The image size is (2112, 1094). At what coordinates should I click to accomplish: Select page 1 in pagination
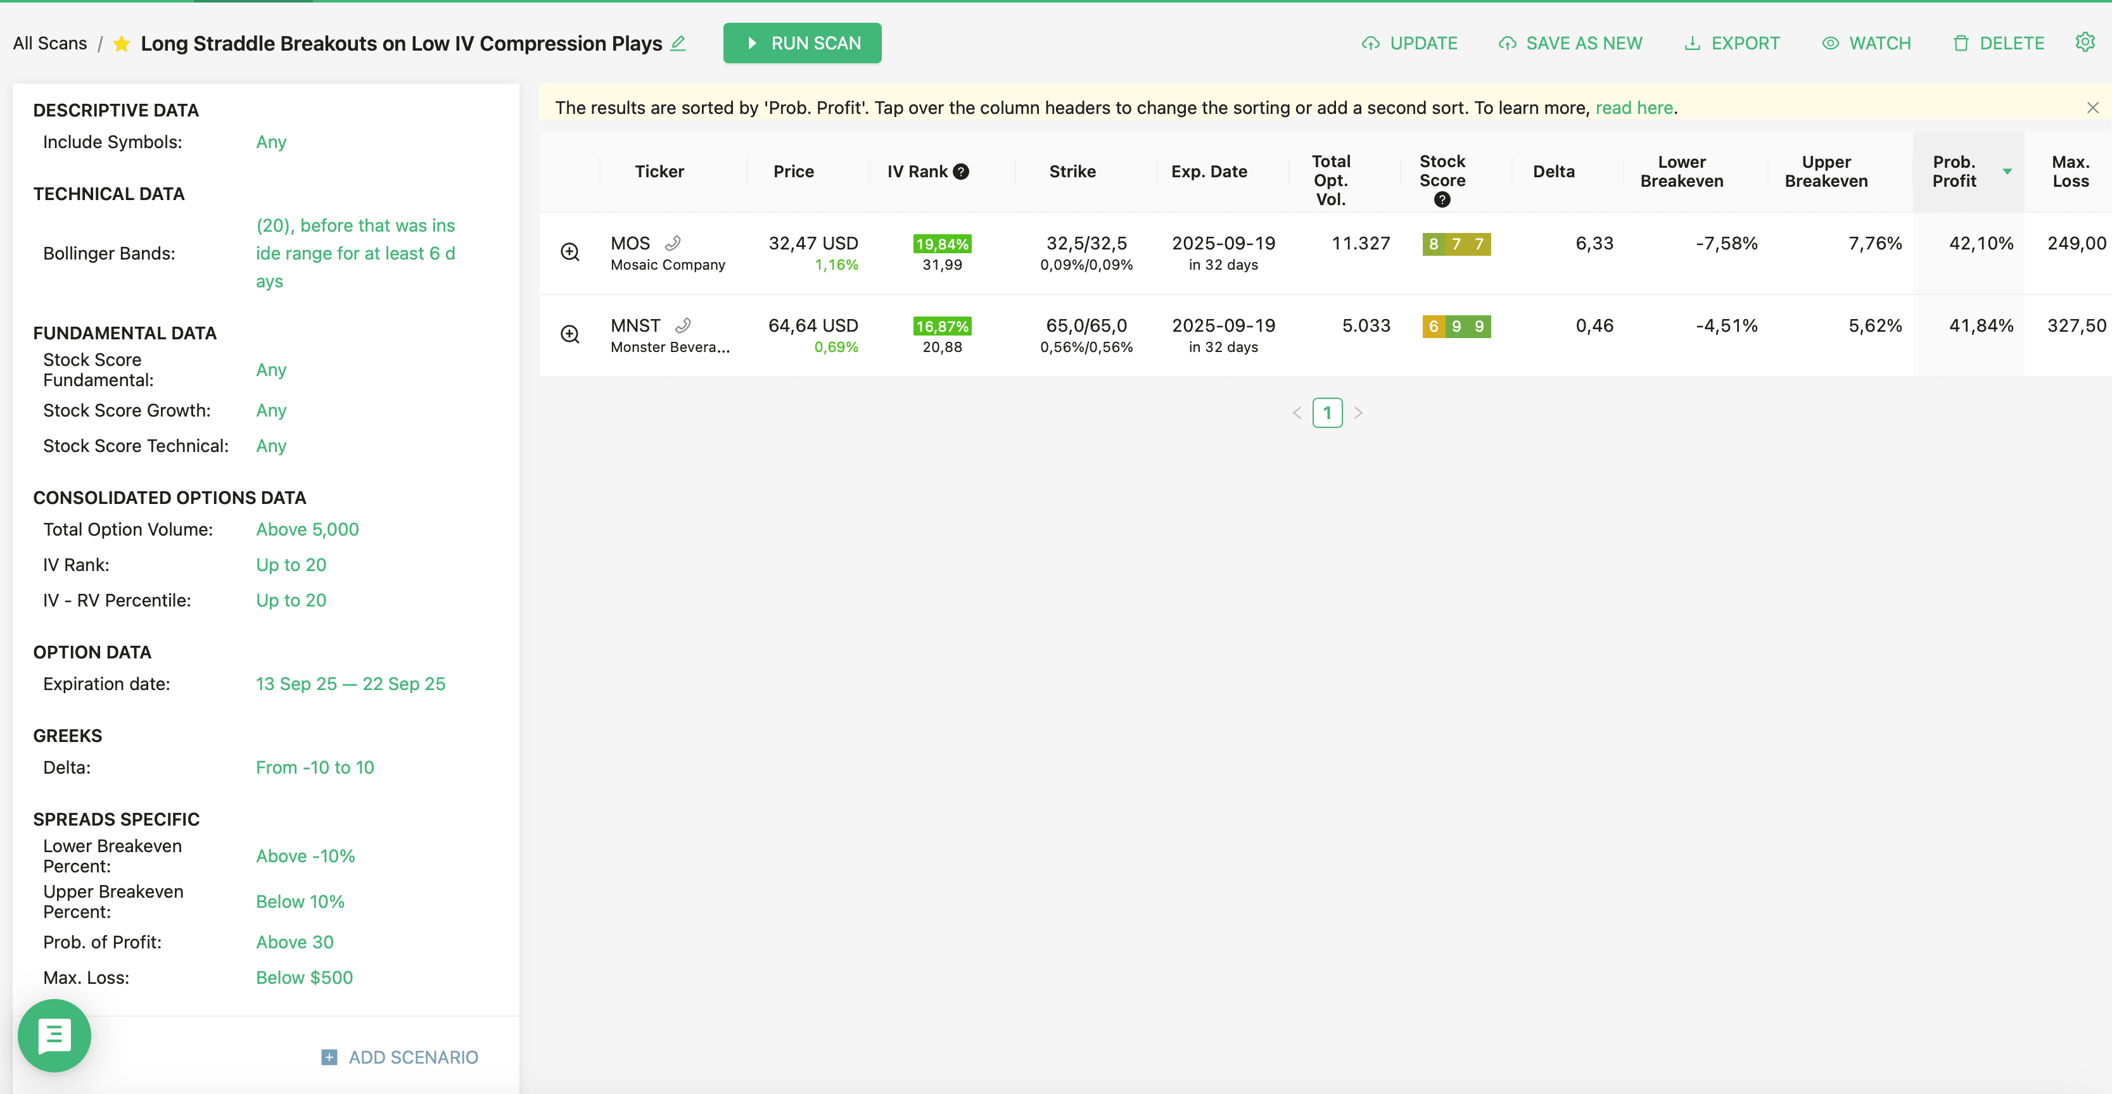pyautogui.click(x=1326, y=413)
